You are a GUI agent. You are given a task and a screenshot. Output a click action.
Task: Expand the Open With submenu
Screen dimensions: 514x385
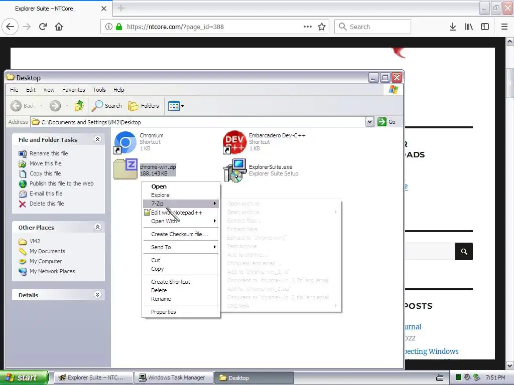(x=181, y=221)
